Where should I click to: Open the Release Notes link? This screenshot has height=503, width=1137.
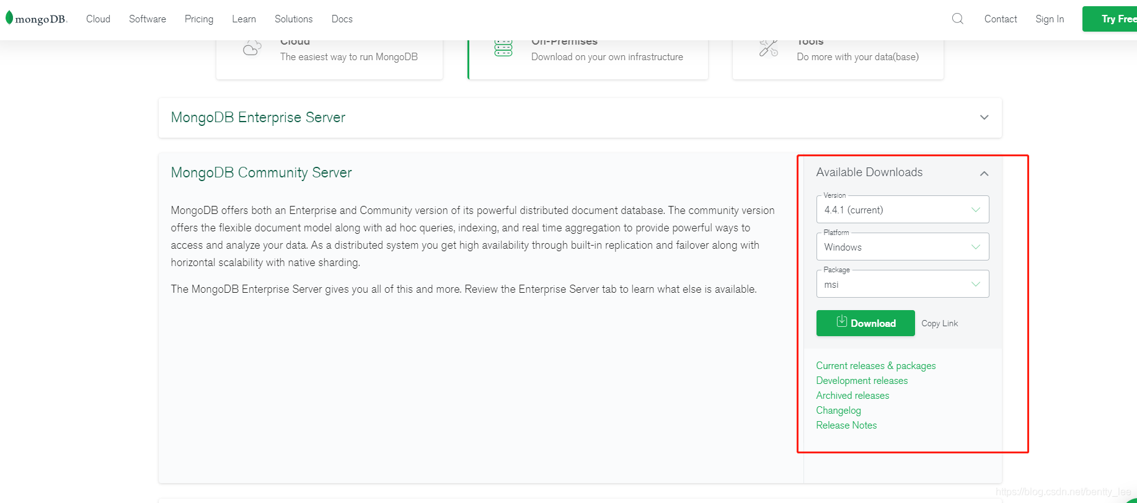pyautogui.click(x=846, y=425)
